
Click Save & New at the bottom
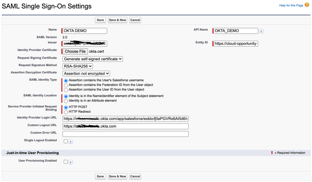[x=117, y=176]
